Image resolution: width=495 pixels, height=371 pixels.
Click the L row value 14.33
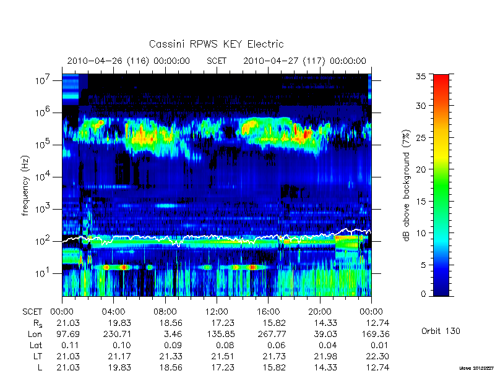325,367
